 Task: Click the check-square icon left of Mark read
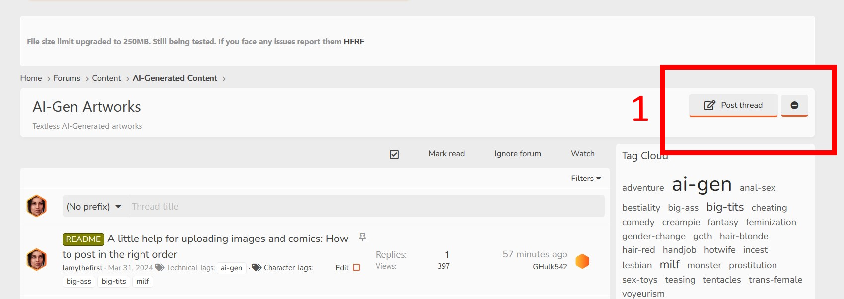[x=394, y=154]
